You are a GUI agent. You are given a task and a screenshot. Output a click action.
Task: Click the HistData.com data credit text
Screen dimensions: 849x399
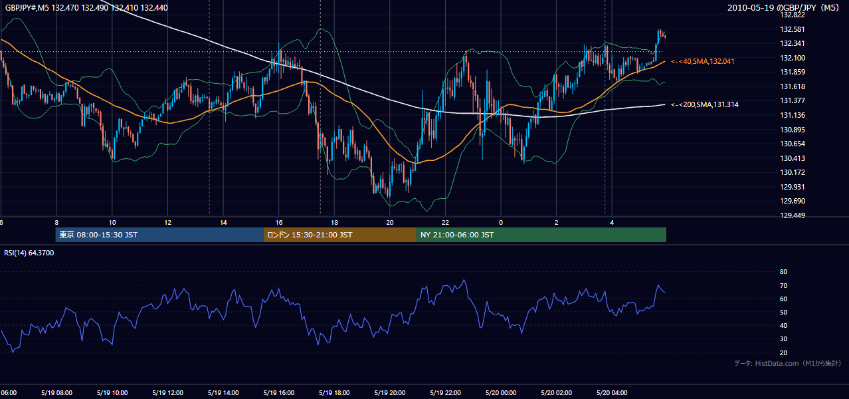pos(787,363)
